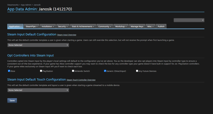
Task: Open the Steam Input Default Configuration dropdown
Action: pos(38,45)
